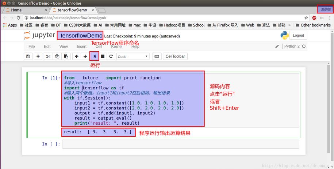334x169 pixels.
Task: Run the current cell with the run icon
Action: 95,56
